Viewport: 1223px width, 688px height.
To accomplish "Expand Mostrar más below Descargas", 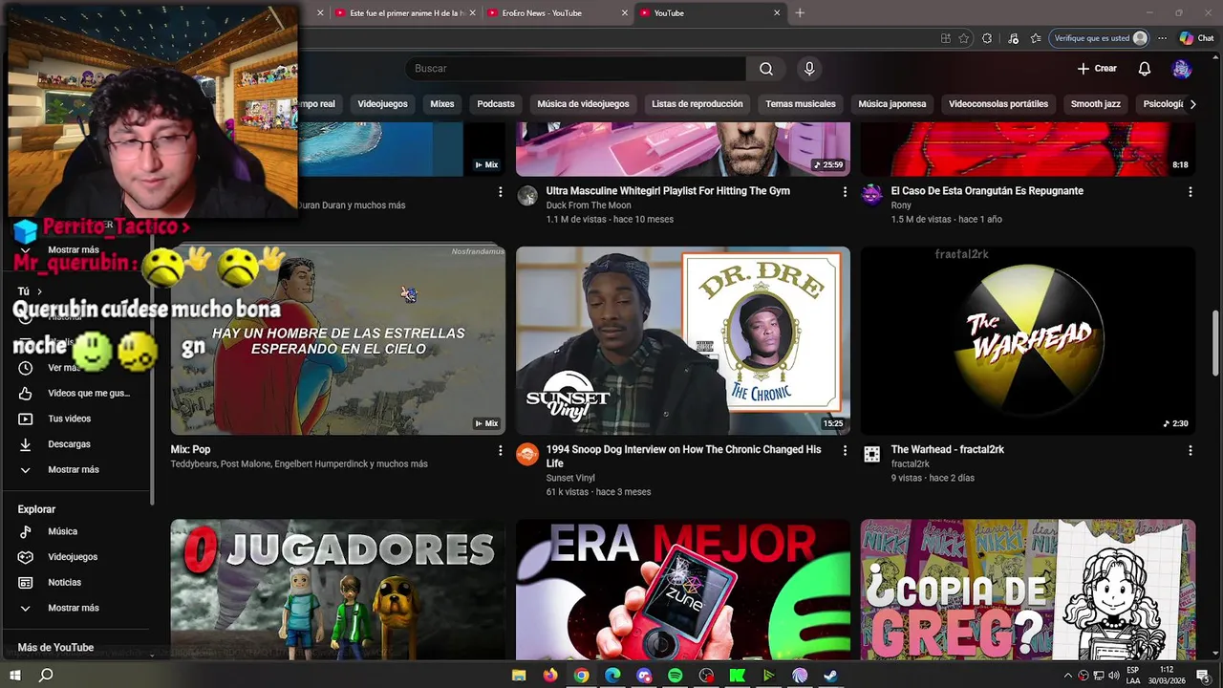I will [x=76, y=470].
